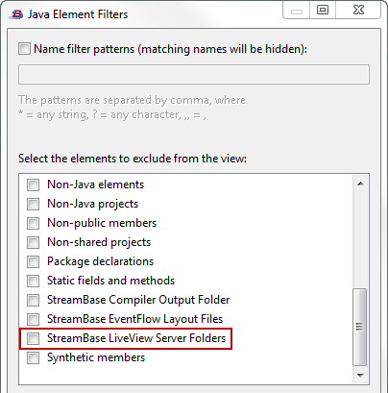Close the Java Element Filters dialog
388x393 pixels.
358,11
